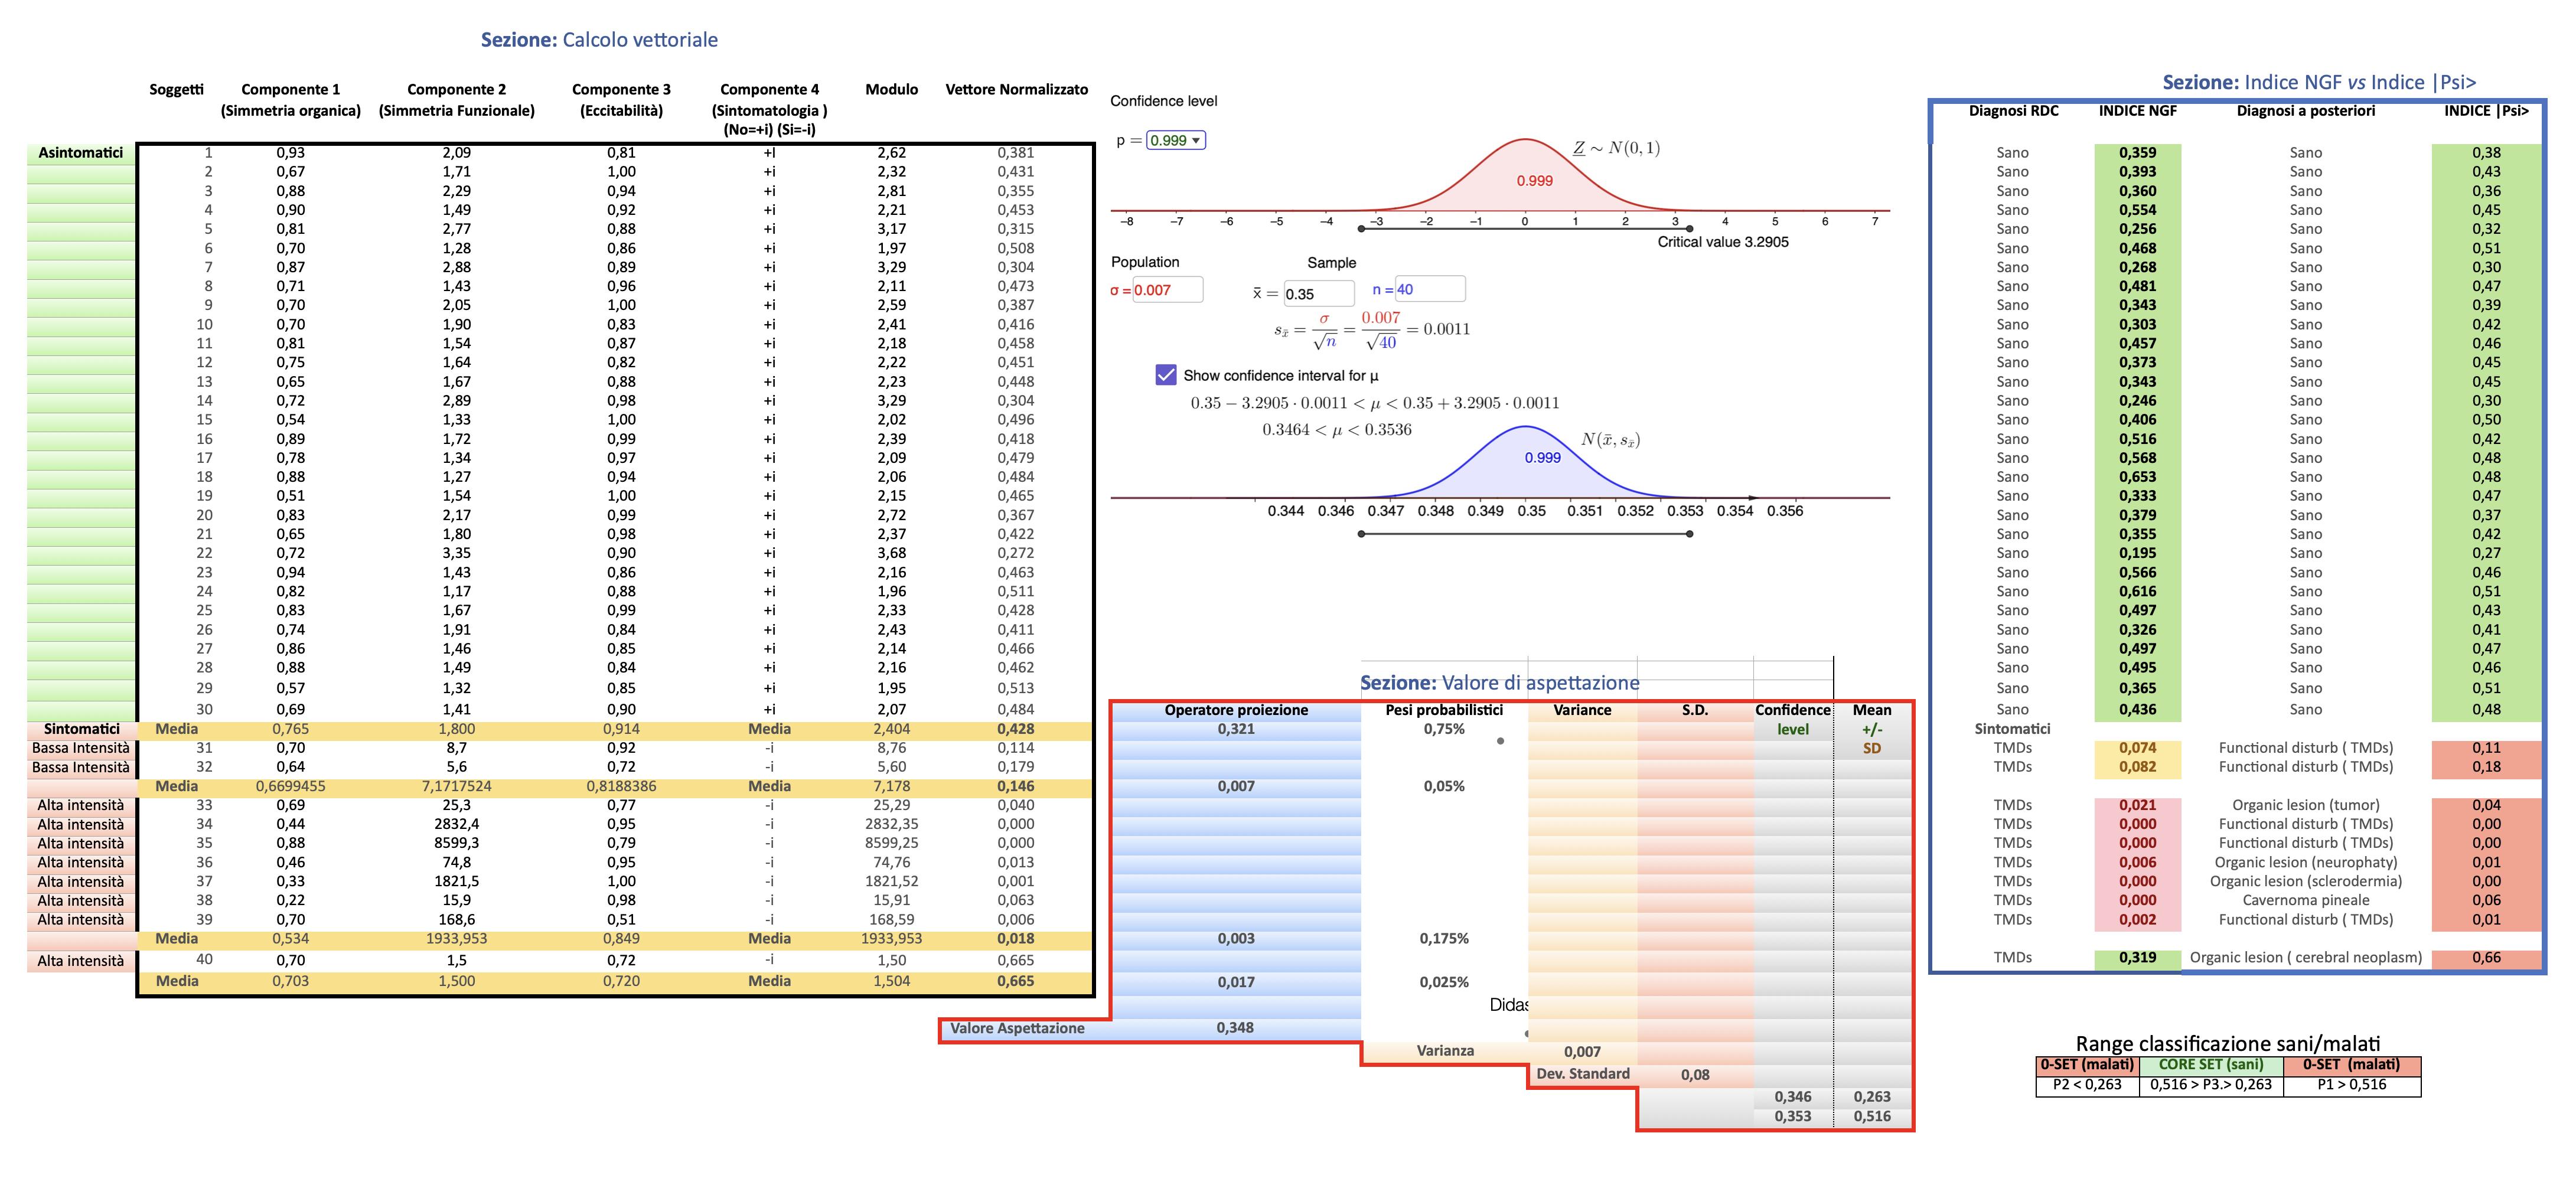
Task: Click the Vettore Normalizzato column header
Action: [x=1016, y=90]
